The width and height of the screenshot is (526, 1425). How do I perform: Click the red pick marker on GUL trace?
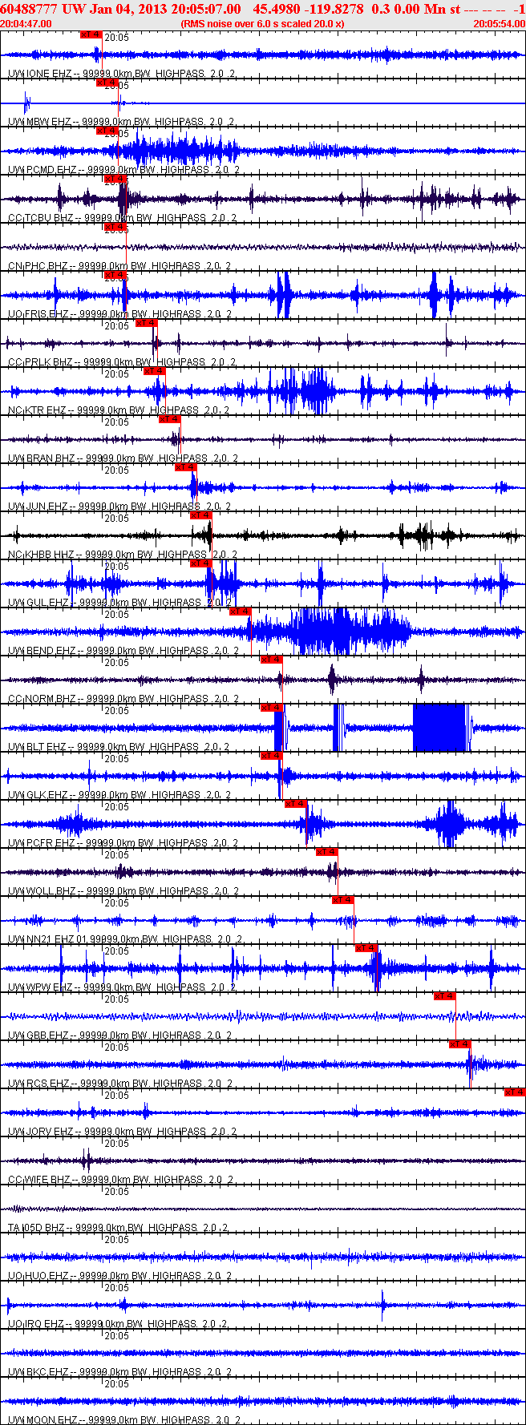point(200,563)
